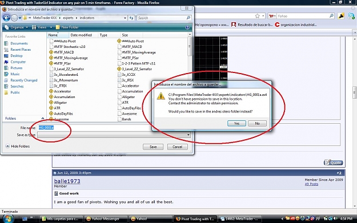The image size is (357, 223).
Task: Open the Ho'oponopono bookmark
Action: pyautogui.click(x=212, y=25)
